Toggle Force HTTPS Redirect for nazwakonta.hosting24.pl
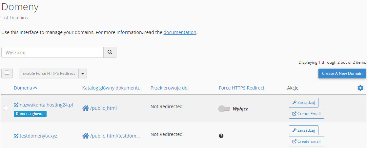The image size is (367, 148). [224, 109]
